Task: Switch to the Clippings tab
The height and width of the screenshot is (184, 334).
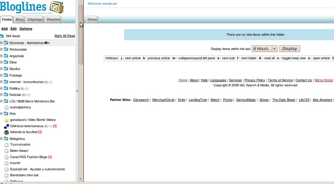Action: (35, 19)
